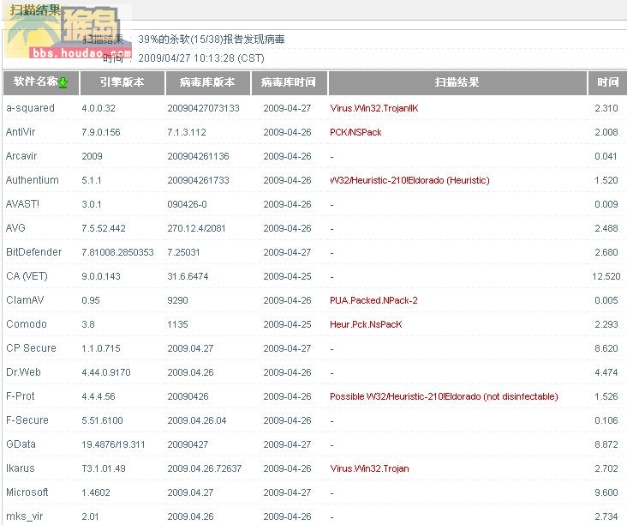Image resolution: width=627 pixels, height=525 pixels.
Task: Select the AVAST! software name
Action: click(22, 204)
